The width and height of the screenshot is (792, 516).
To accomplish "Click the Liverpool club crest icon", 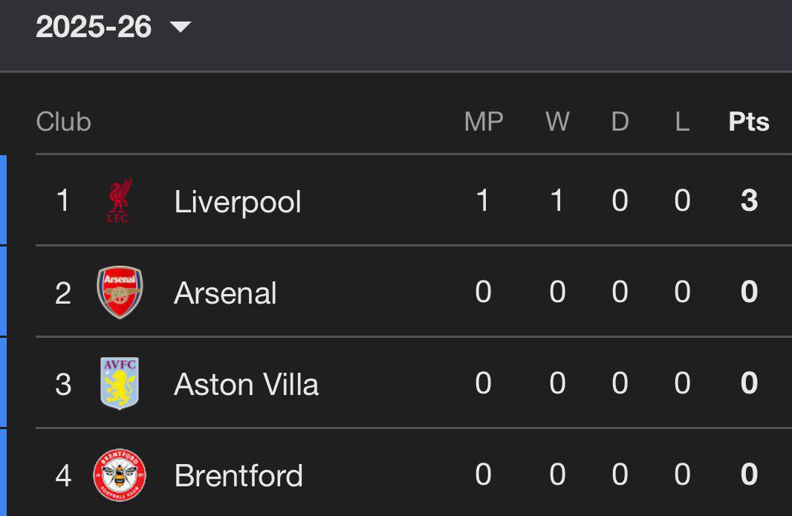I will click(x=119, y=200).
